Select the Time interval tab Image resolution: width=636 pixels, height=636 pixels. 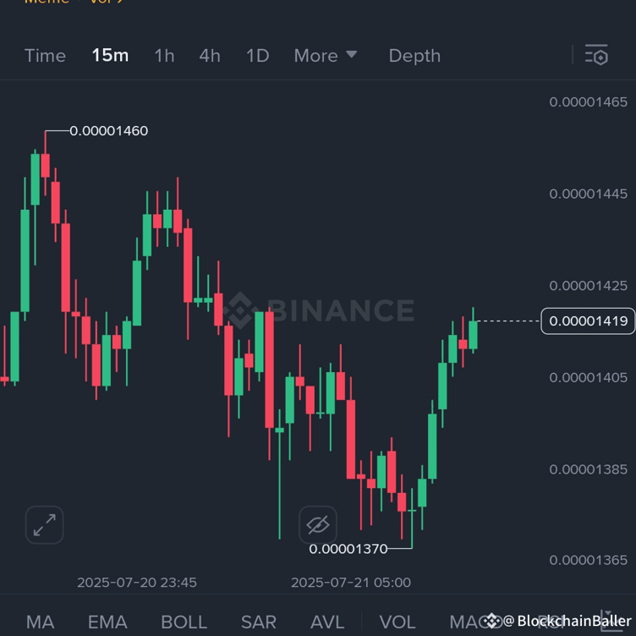tap(45, 56)
